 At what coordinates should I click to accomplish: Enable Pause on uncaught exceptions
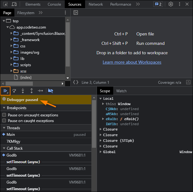click(x=4, y=115)
